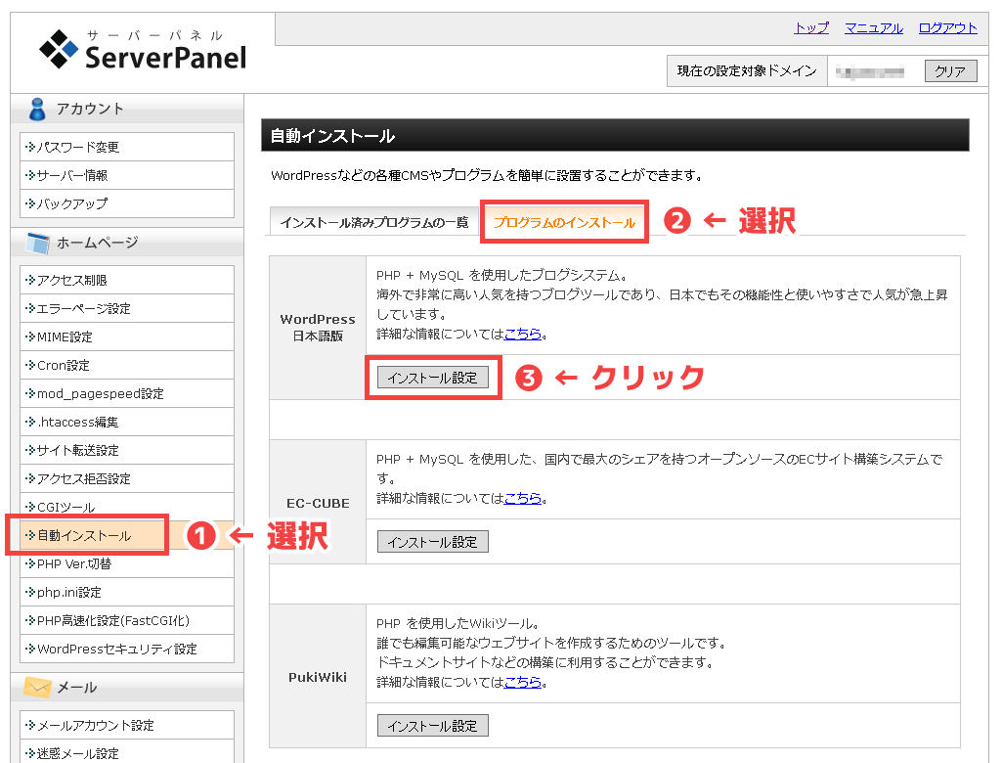Click インストール設定 for EC-CUBE
Image resolution: width=1002 pixels, height=763 pixels.
pyautogui.click(x=433, y=542)
